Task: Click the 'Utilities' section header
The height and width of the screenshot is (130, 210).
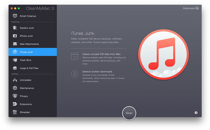Action: coord(15,74)
